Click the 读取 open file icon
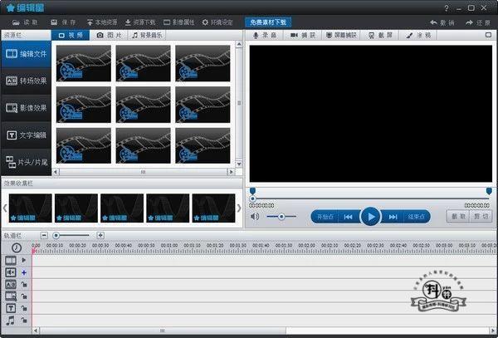This screenshot has height=338, width=498. pyautogui.click(x=24, y=22)
